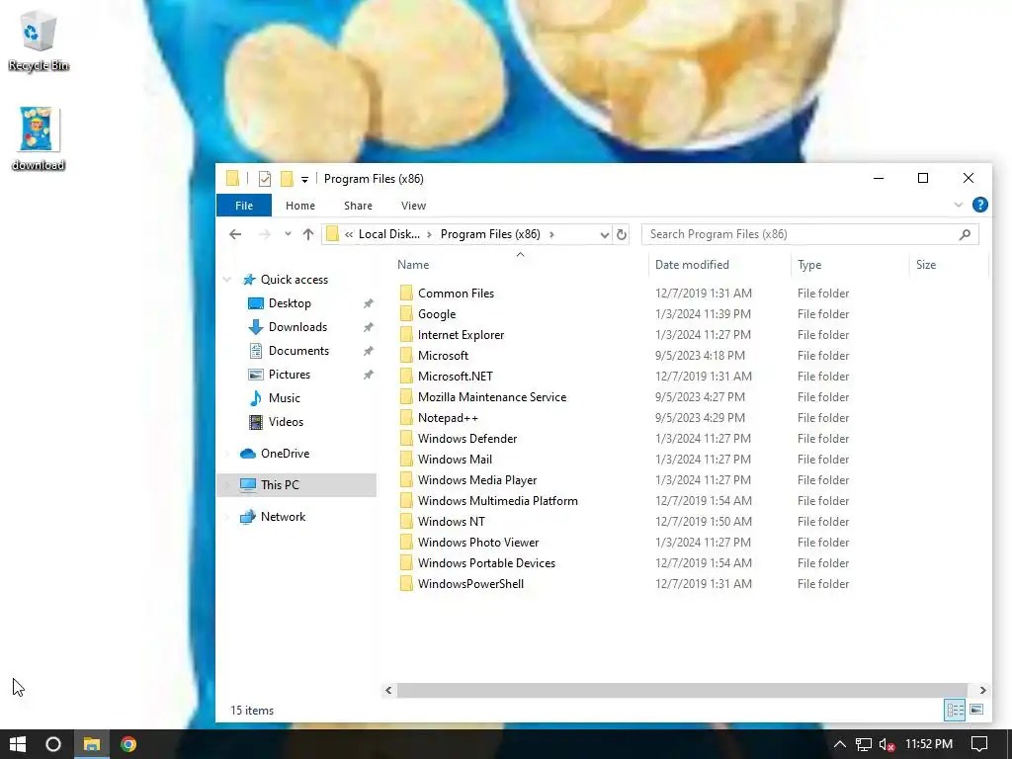Image resolution: width=1012 pixels, height=759 pixels.
Task: Select the Windows Media Player folder
Action: (x=477, y=480)
